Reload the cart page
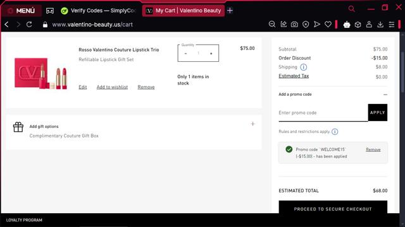The height and width of the screenshot is (227, 405). (29, 25)
